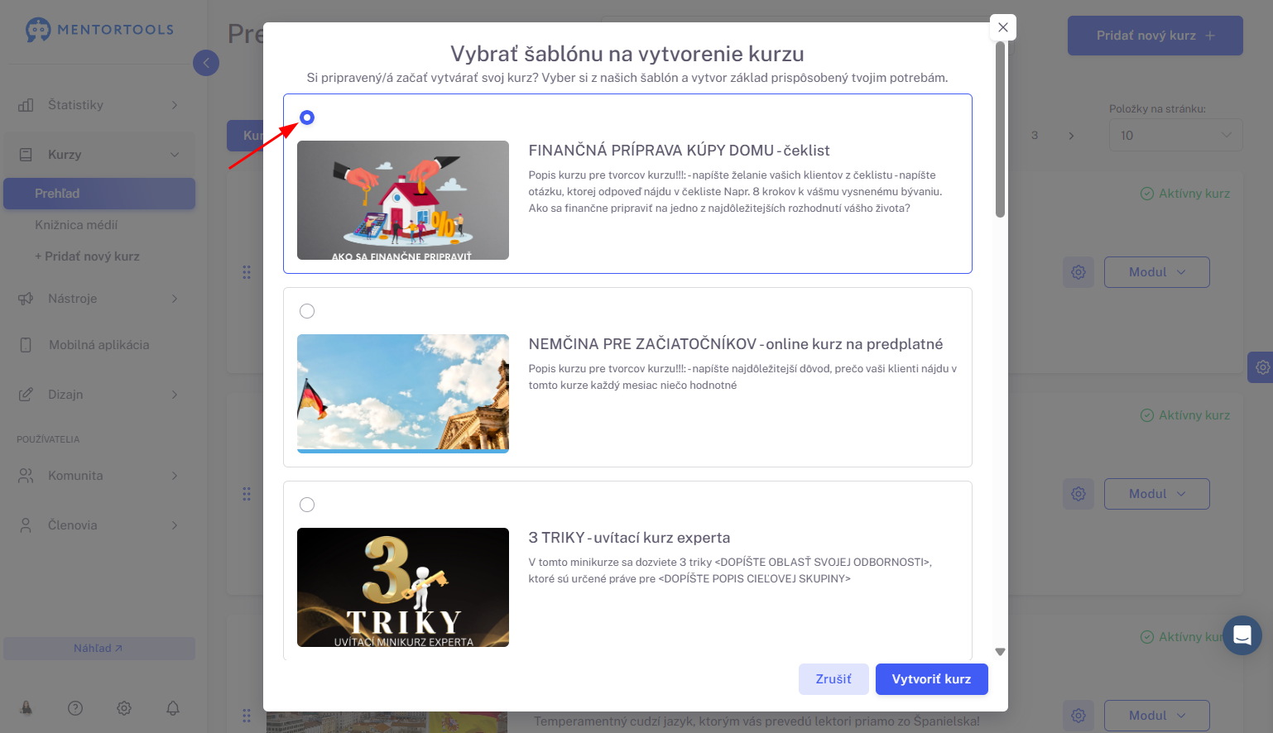1273x733 pixels.
Task: Click the Mobilná aplikácia phone icon
Action: [26, 345]
